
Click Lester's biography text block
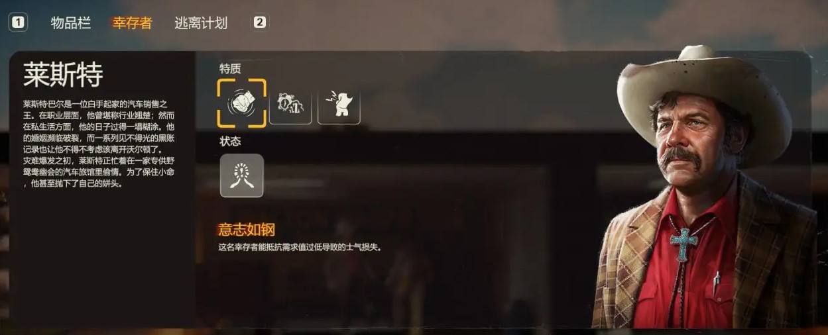(x=99, y=144)
